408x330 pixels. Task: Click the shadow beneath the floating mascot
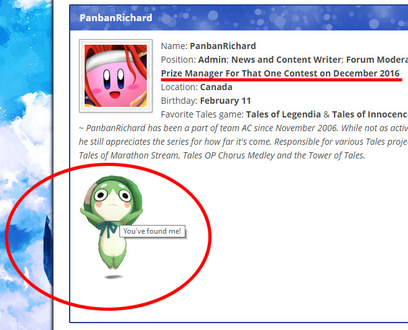[x=113, y=277]
